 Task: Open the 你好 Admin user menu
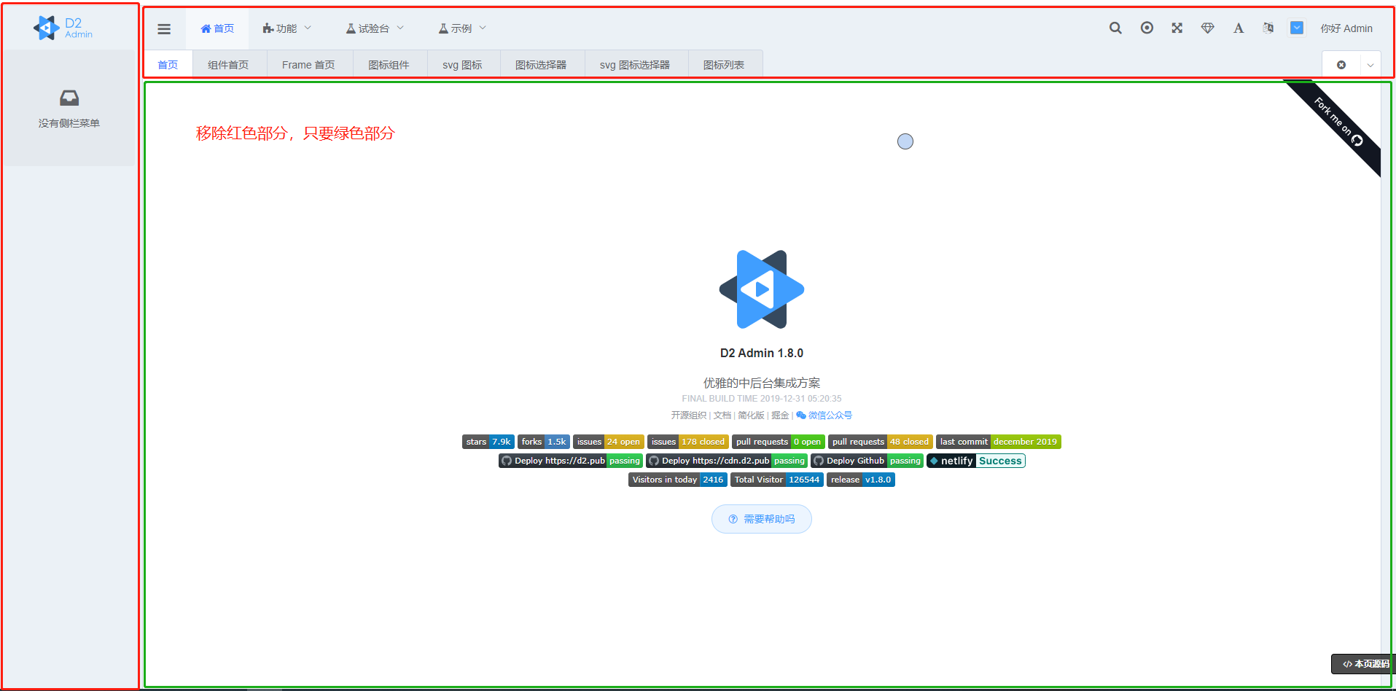1346,28
